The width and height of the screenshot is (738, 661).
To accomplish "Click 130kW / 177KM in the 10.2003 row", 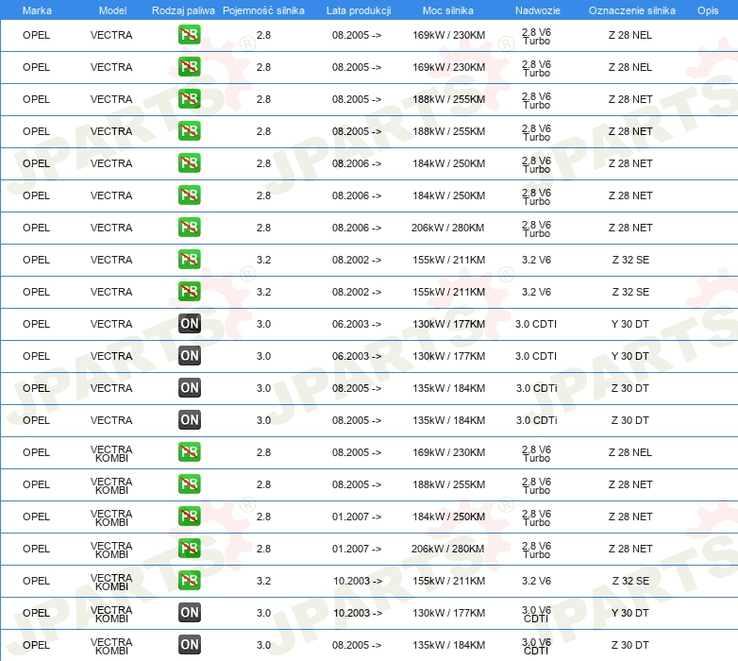I will [x=448, y=613].
